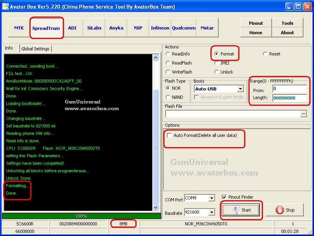Click the 00:01:28 elapsed time cell
The image size is (314, 236).
290,231
